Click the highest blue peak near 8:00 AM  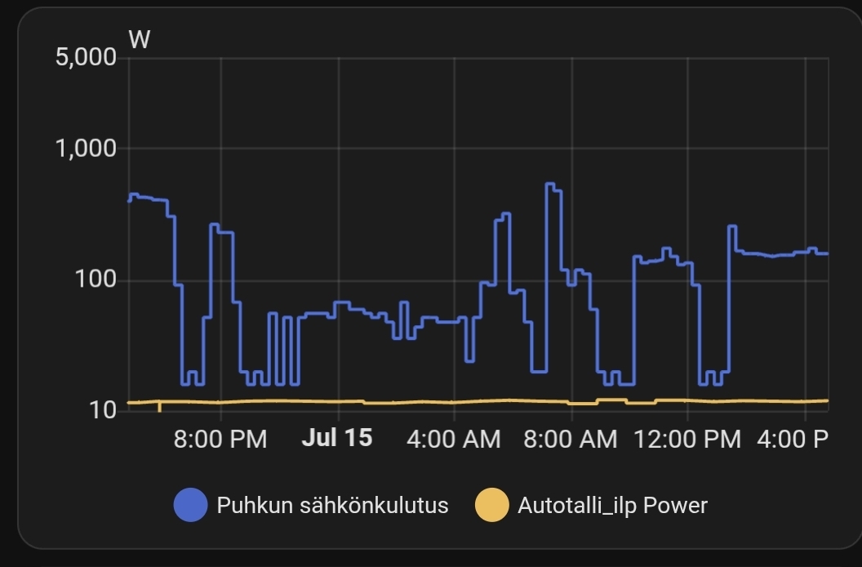[x=549, y=184]
